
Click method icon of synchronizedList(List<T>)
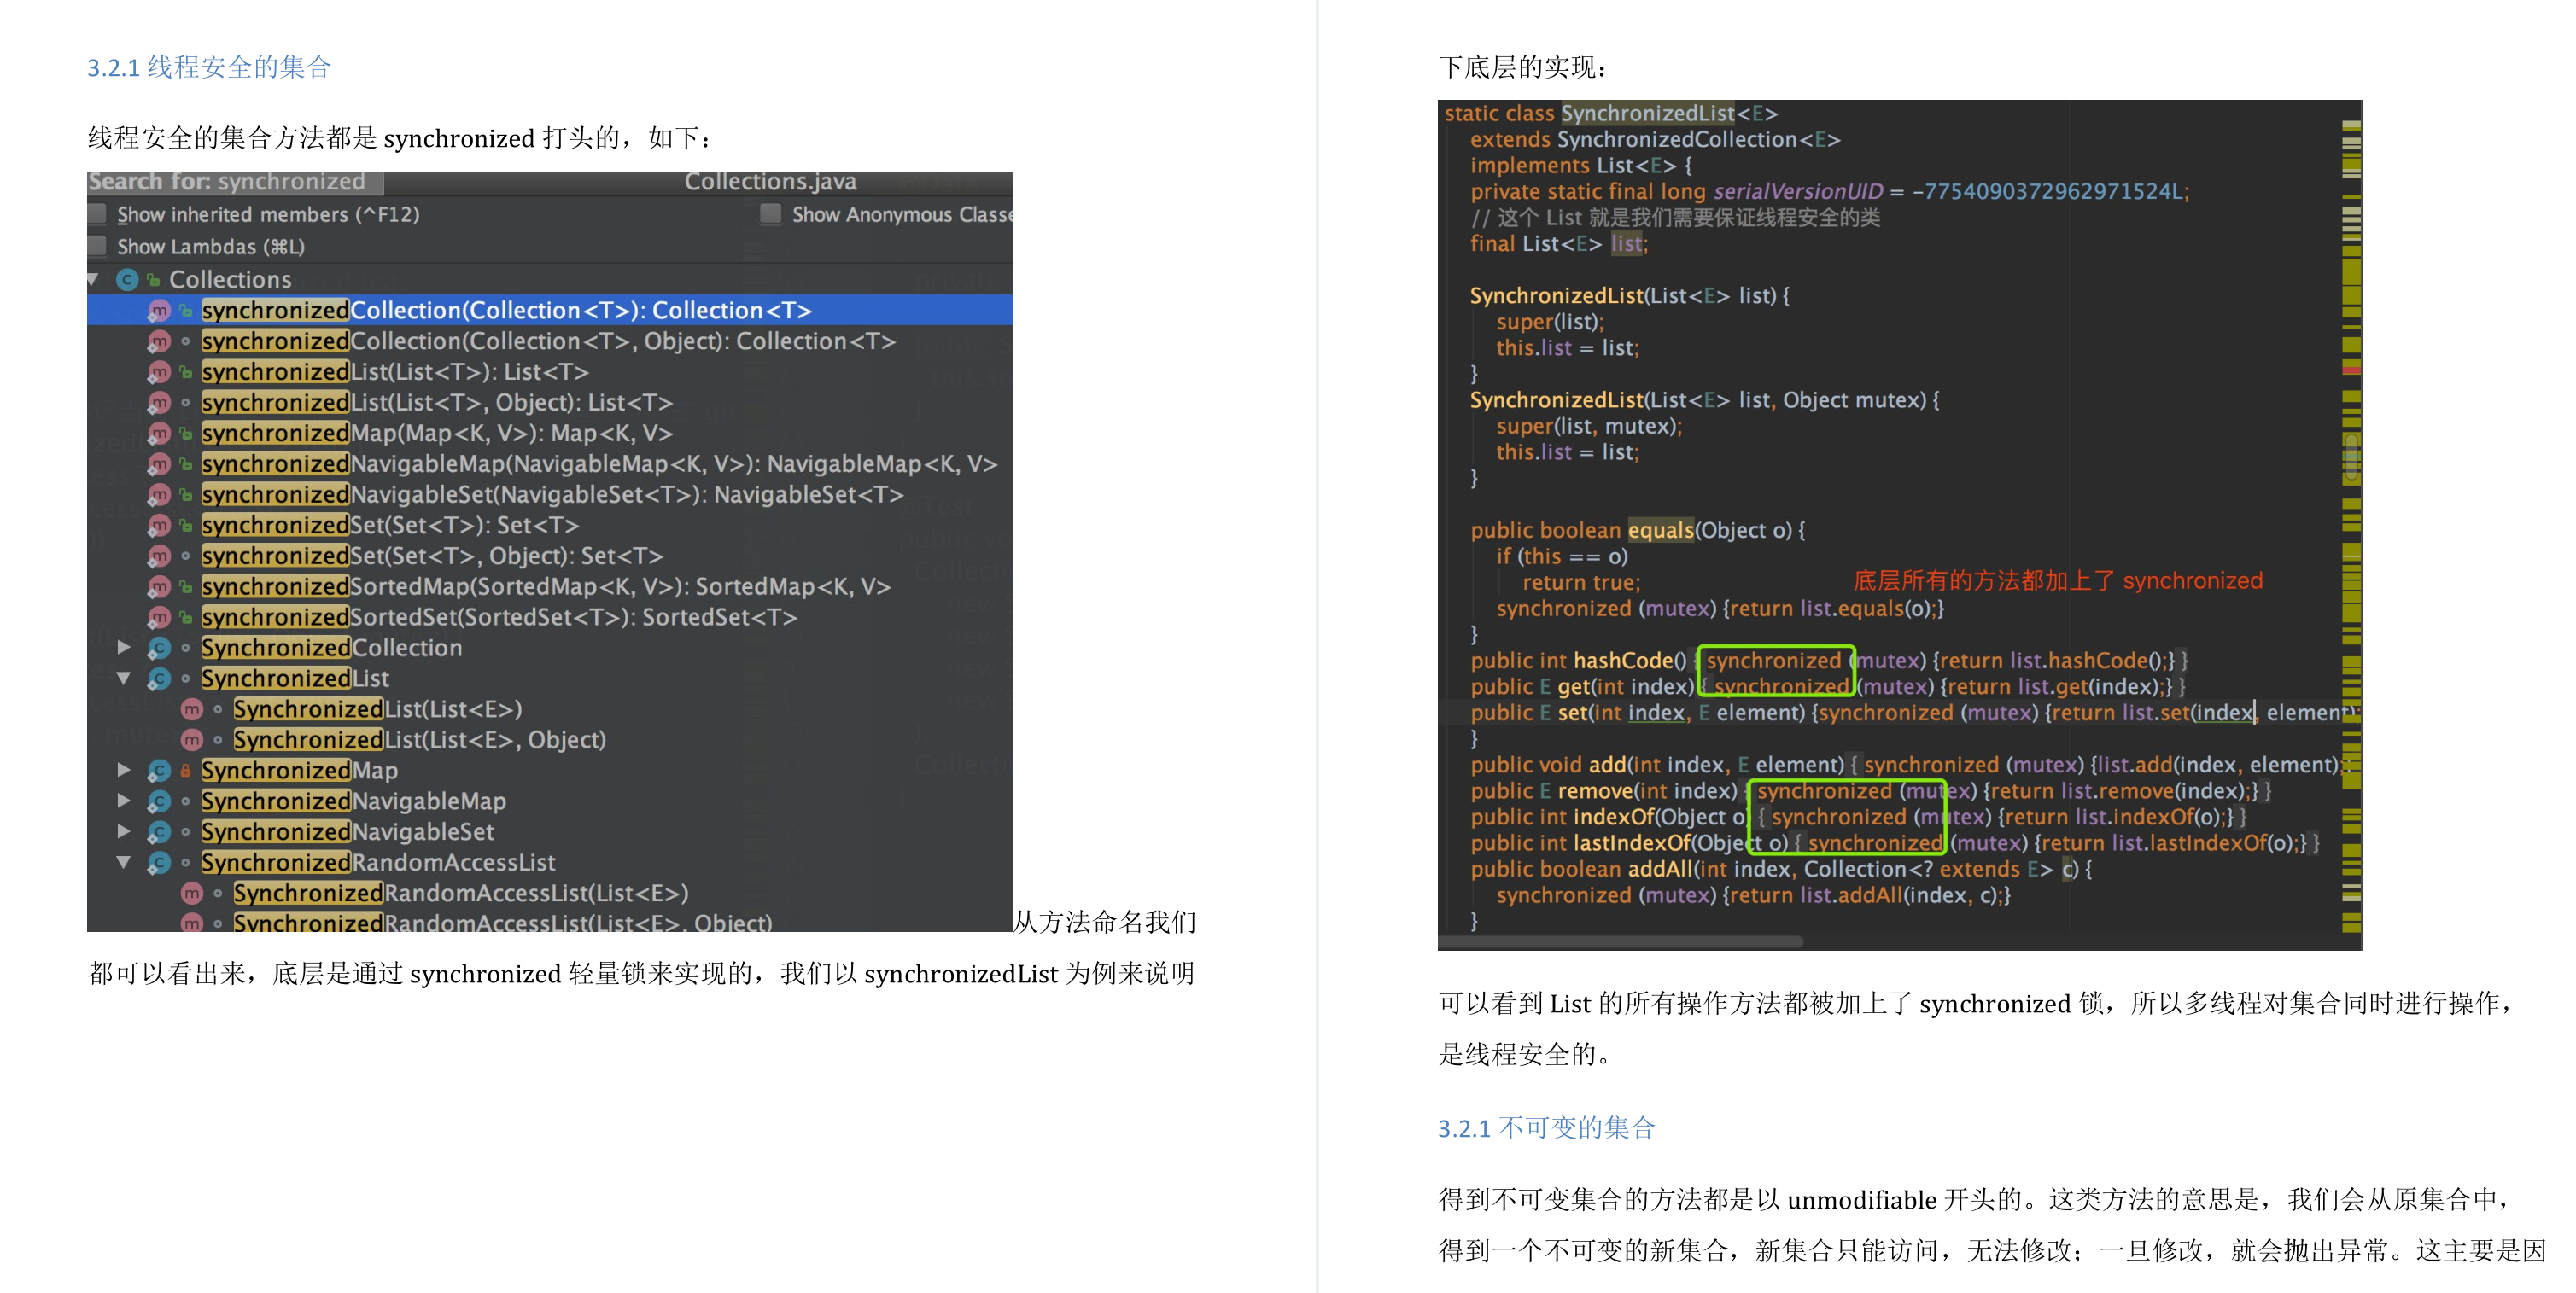[159, 372]
